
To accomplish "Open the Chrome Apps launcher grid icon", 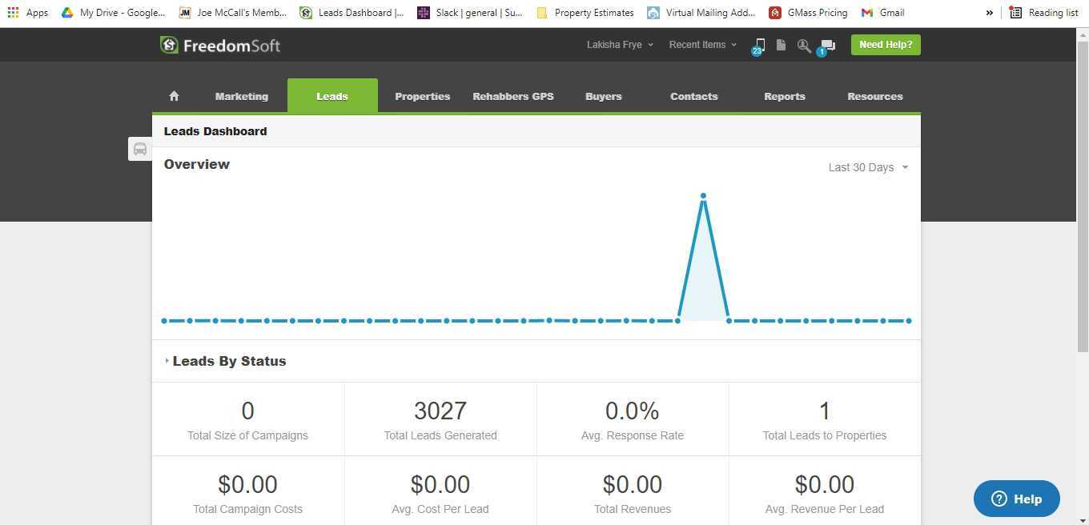I will coord(12,12).
